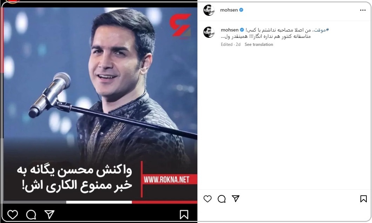
Task: Open the mohsen username link in the caption
Action: pos(230,30)
